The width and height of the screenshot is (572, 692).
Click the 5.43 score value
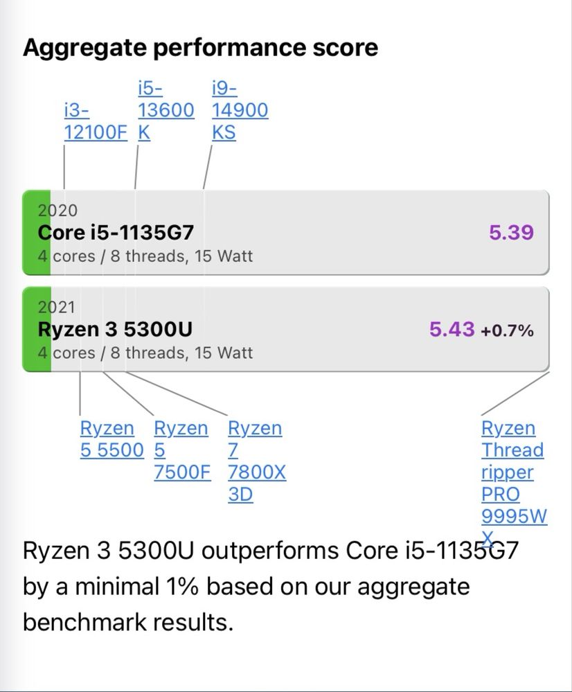tap(452, 329)
